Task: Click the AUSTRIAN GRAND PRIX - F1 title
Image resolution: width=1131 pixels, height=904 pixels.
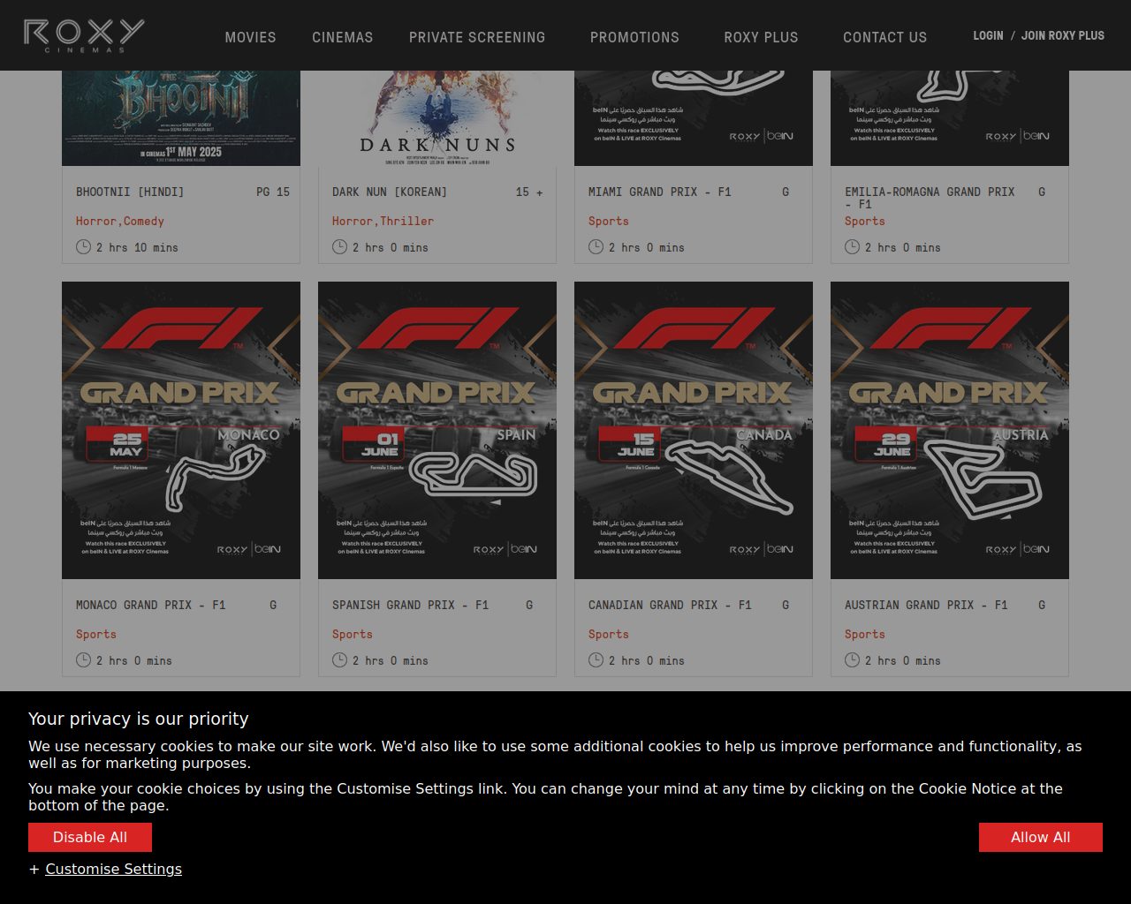Action: coord(926,605)
